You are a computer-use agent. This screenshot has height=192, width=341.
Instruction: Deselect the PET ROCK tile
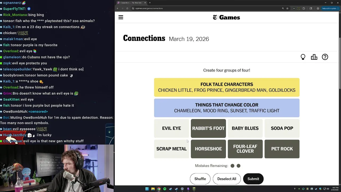[282, 149]
